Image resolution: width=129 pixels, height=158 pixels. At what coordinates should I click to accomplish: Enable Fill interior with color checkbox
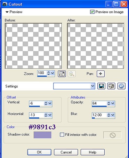tap(62, 134)
